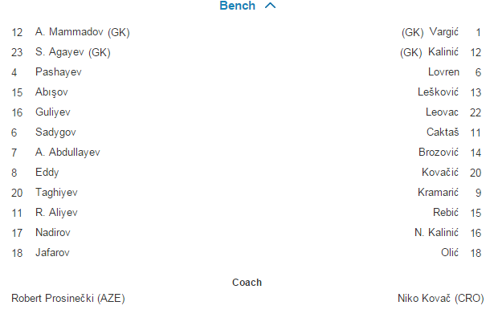Viewport: 494px width, 326px height.
Task: Click Kramarić in Croatia substitutes
Action: (438, 193)
